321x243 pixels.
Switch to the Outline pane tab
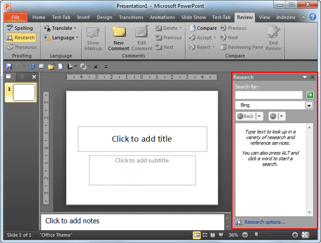pos(21,77)
